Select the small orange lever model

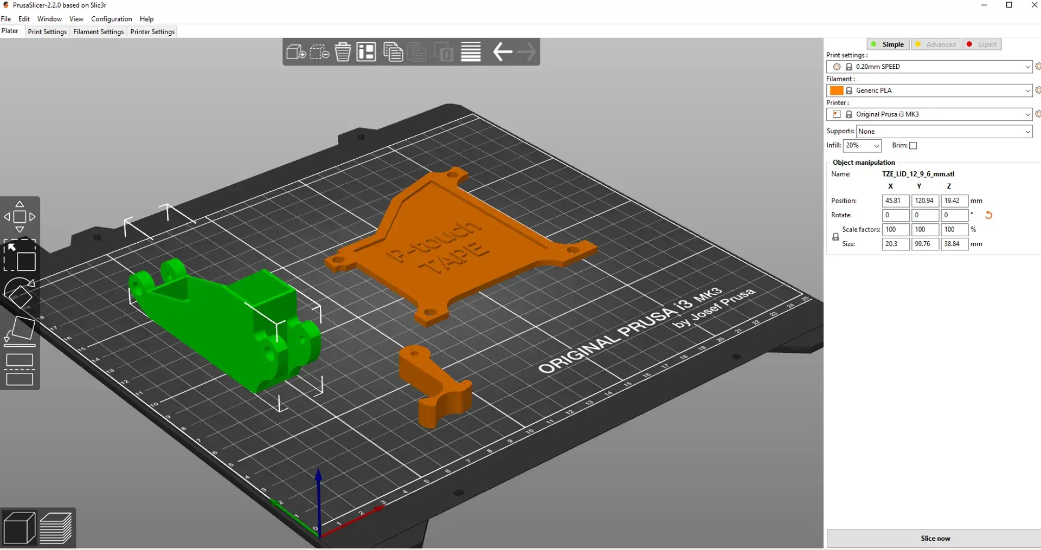[434, 386]
